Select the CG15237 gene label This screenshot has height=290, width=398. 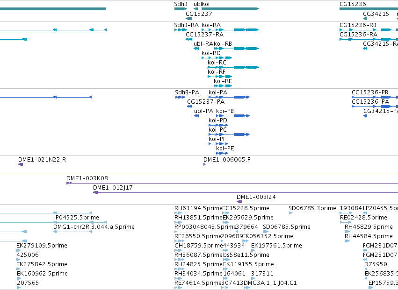(x=199, y=14)
